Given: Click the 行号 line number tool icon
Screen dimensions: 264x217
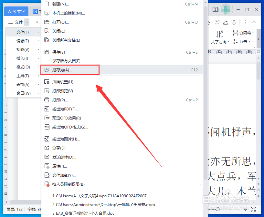Looking at the screenshot, I should 235,41.
